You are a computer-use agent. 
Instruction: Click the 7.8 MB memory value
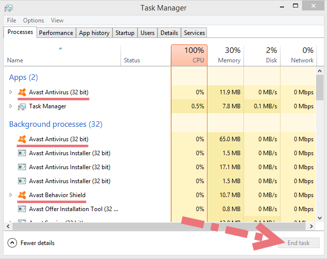[x=231, y=106]
